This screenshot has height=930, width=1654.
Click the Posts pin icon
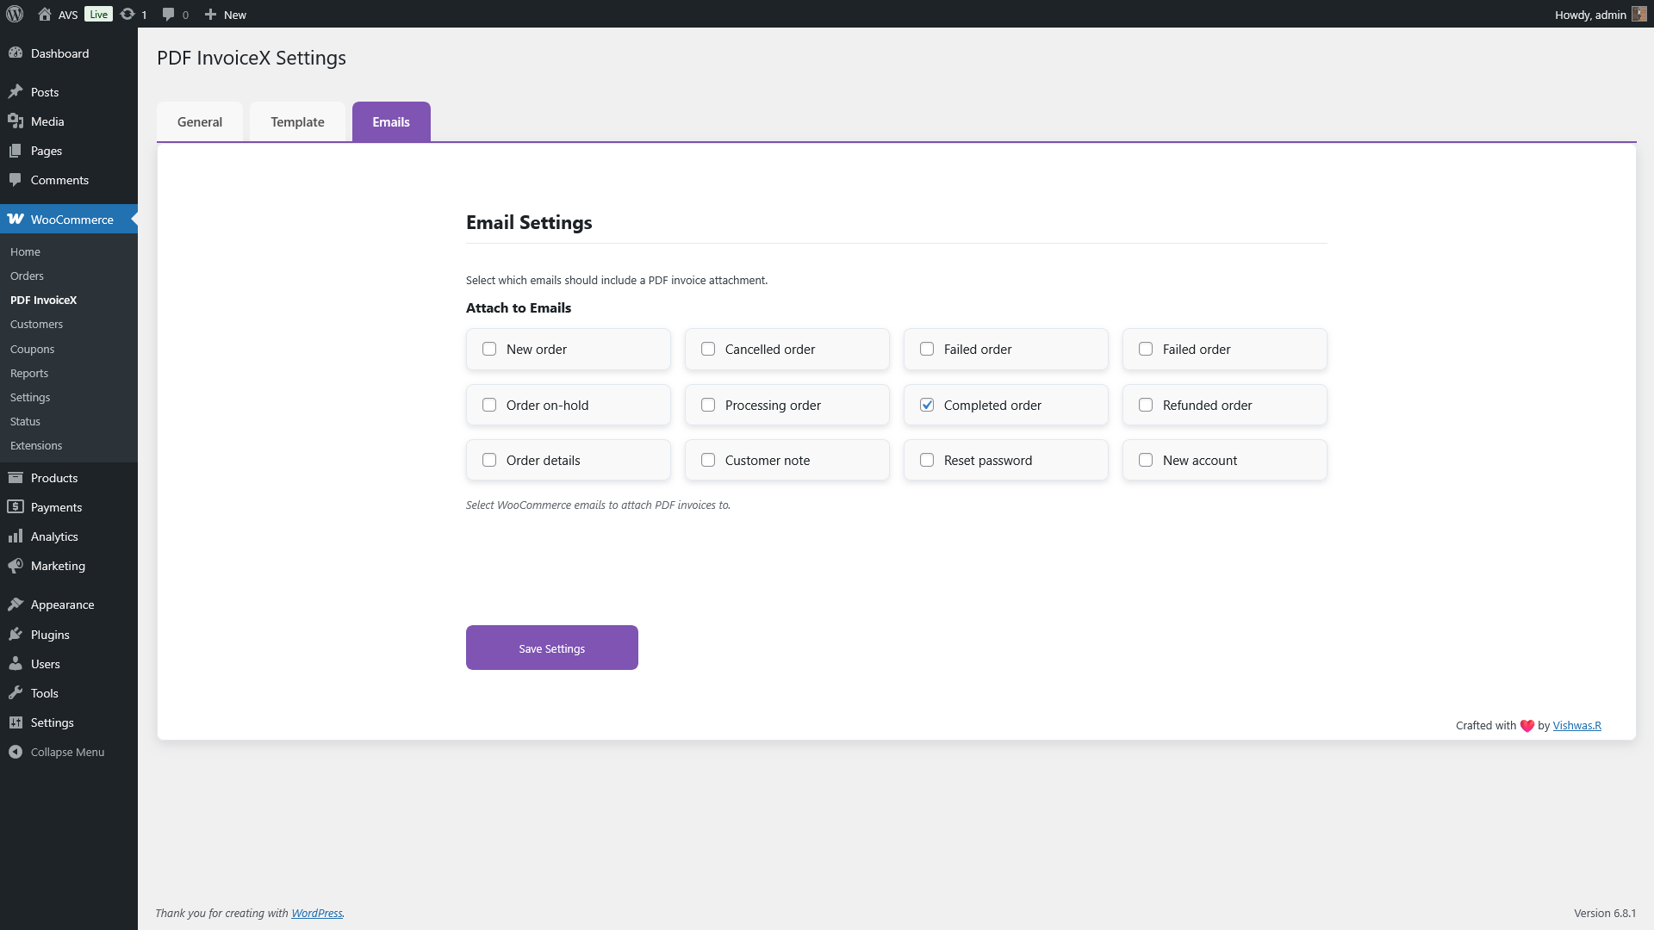(16, 91)
